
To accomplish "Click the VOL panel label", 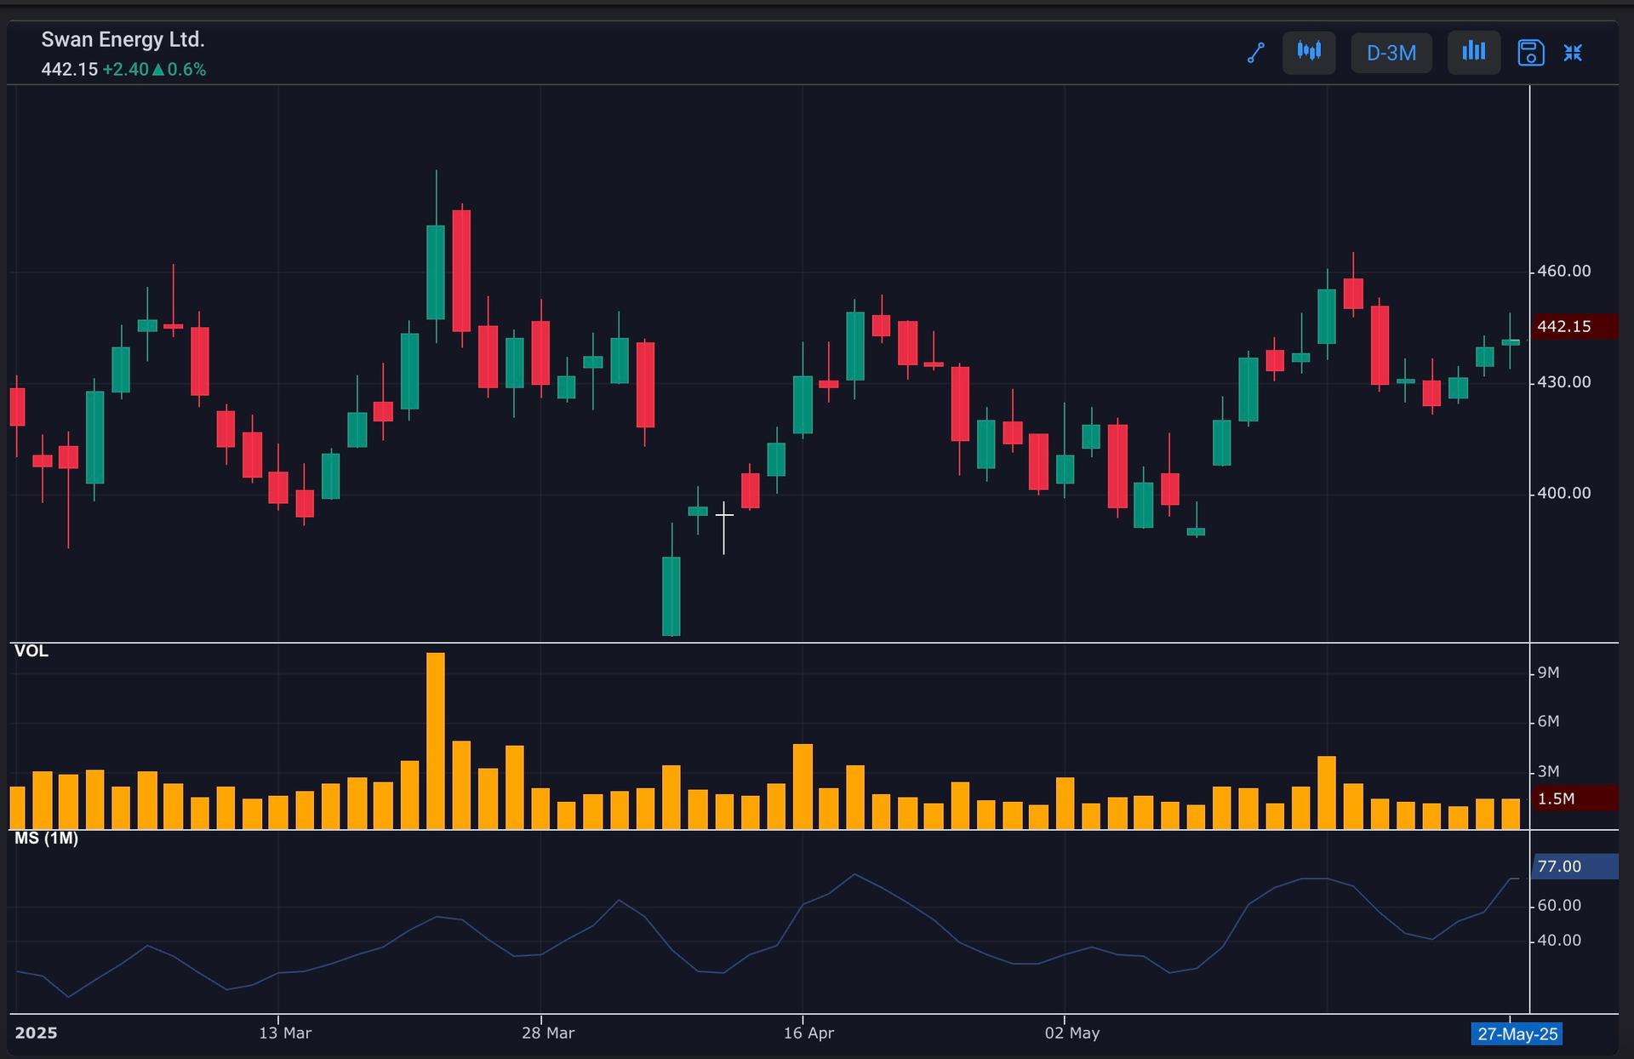I will tap(31, 651).
